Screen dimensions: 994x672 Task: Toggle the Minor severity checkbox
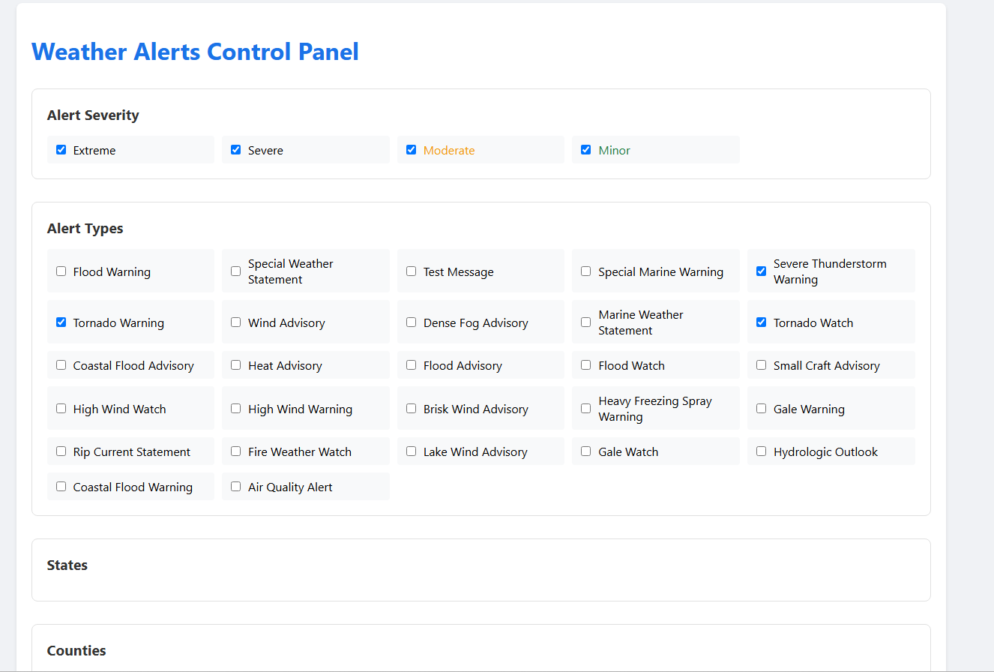point(586,150)
